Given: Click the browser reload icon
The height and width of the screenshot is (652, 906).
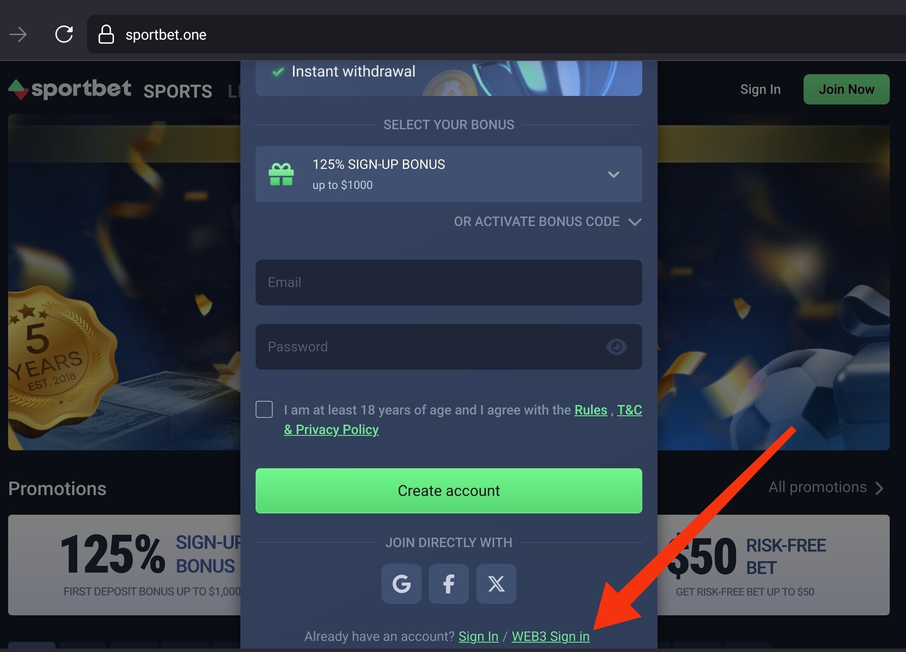Looking at the screenshot, I should [x=64, y=34].
